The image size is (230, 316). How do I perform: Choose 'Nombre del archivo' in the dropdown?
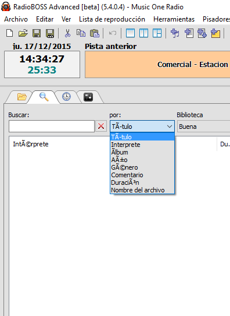tap(142, 190)
